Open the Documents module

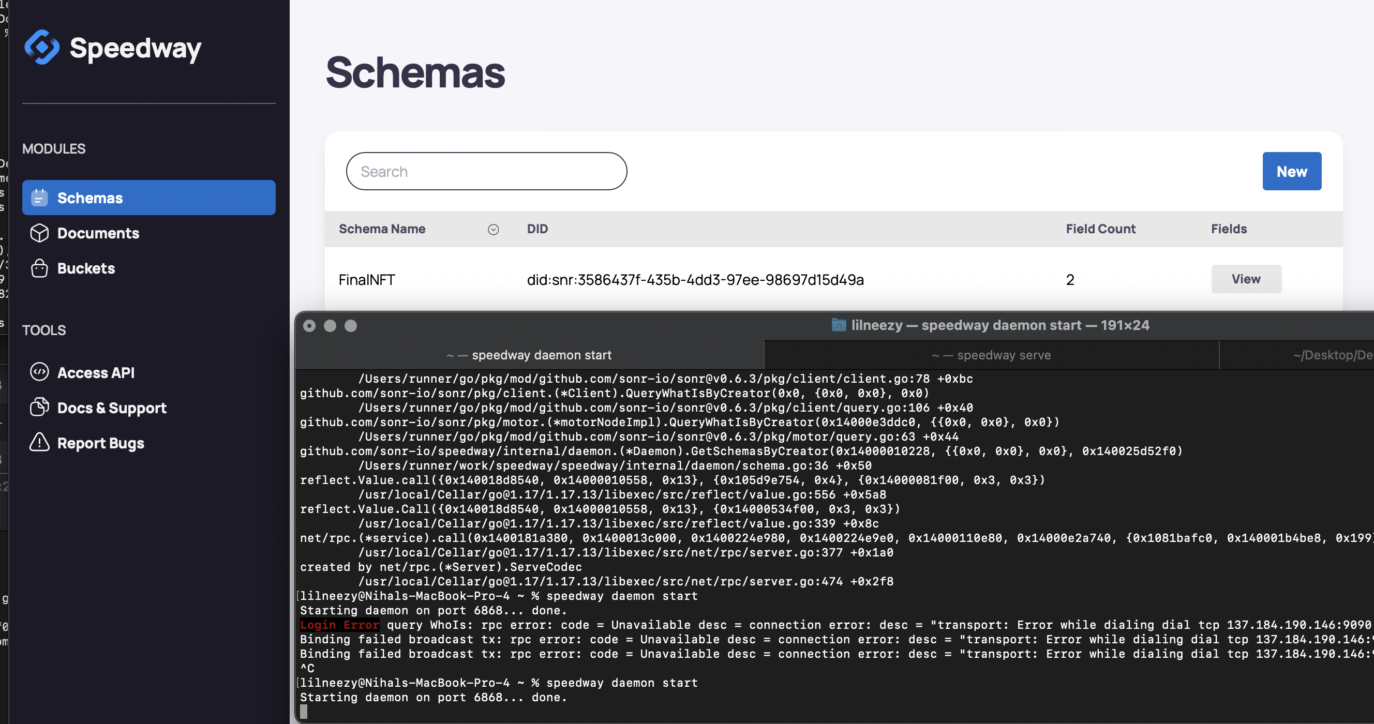[98, 233]
